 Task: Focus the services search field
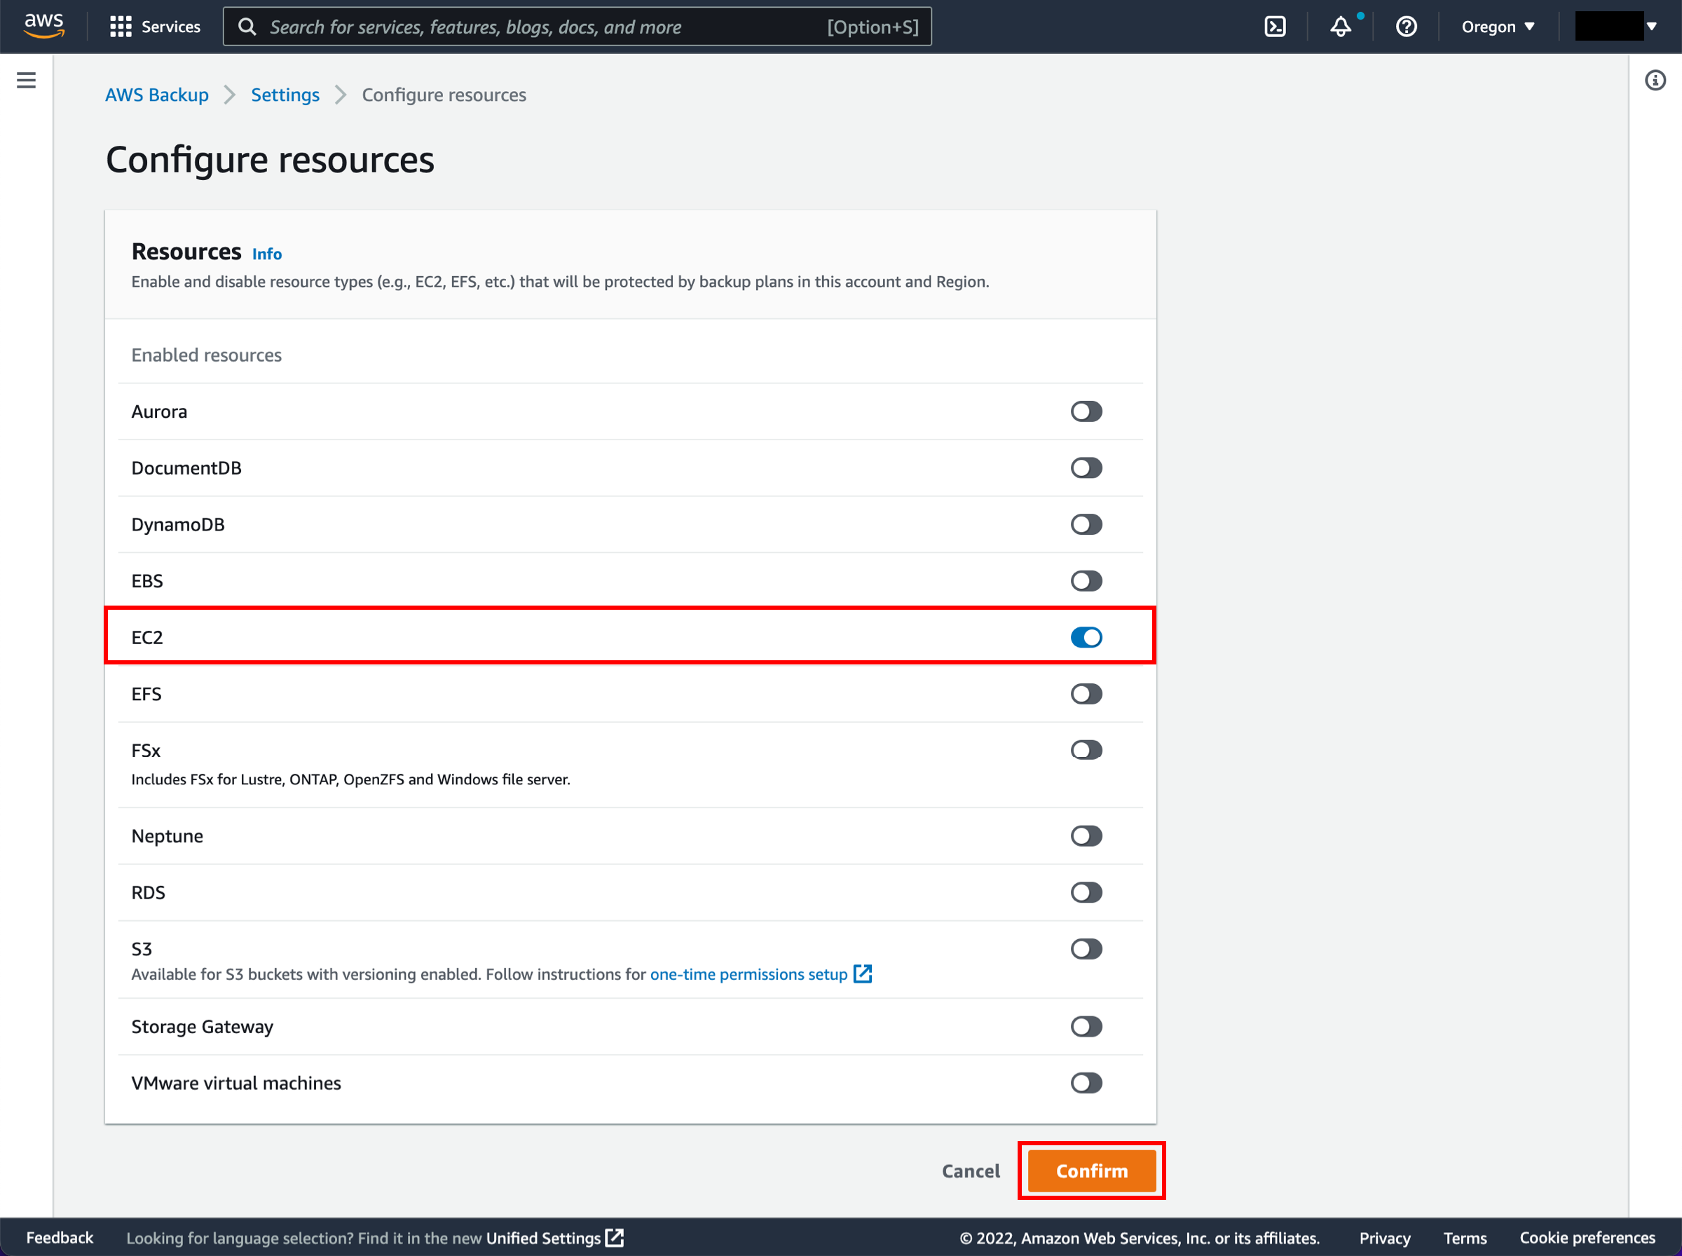click(x=577, y=27)
